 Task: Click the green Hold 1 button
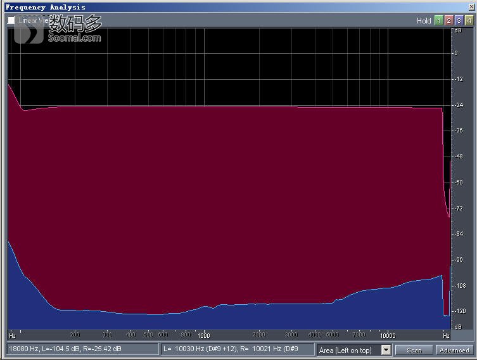pos(438,20)
